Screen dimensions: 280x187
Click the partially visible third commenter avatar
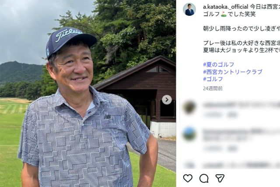pos(189,165)
